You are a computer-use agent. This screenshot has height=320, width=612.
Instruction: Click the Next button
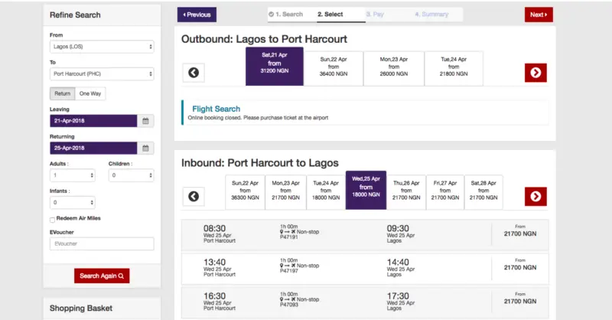coord(538,15)
